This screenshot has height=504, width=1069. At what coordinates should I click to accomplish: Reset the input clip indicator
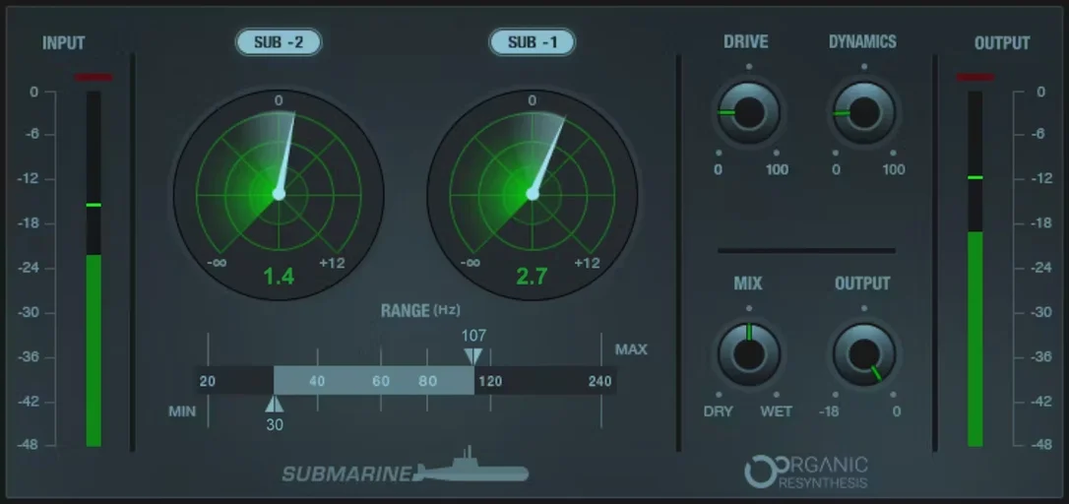point(94,77)
